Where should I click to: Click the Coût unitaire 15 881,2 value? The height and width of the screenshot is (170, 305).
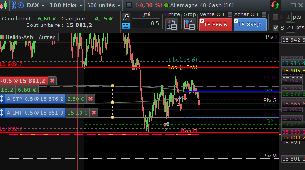(x=79, y=25)
